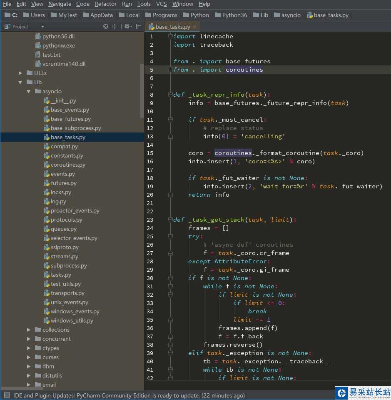Open the Project panel settings gear
The image size is (391, 400).
tap(127, 26)
